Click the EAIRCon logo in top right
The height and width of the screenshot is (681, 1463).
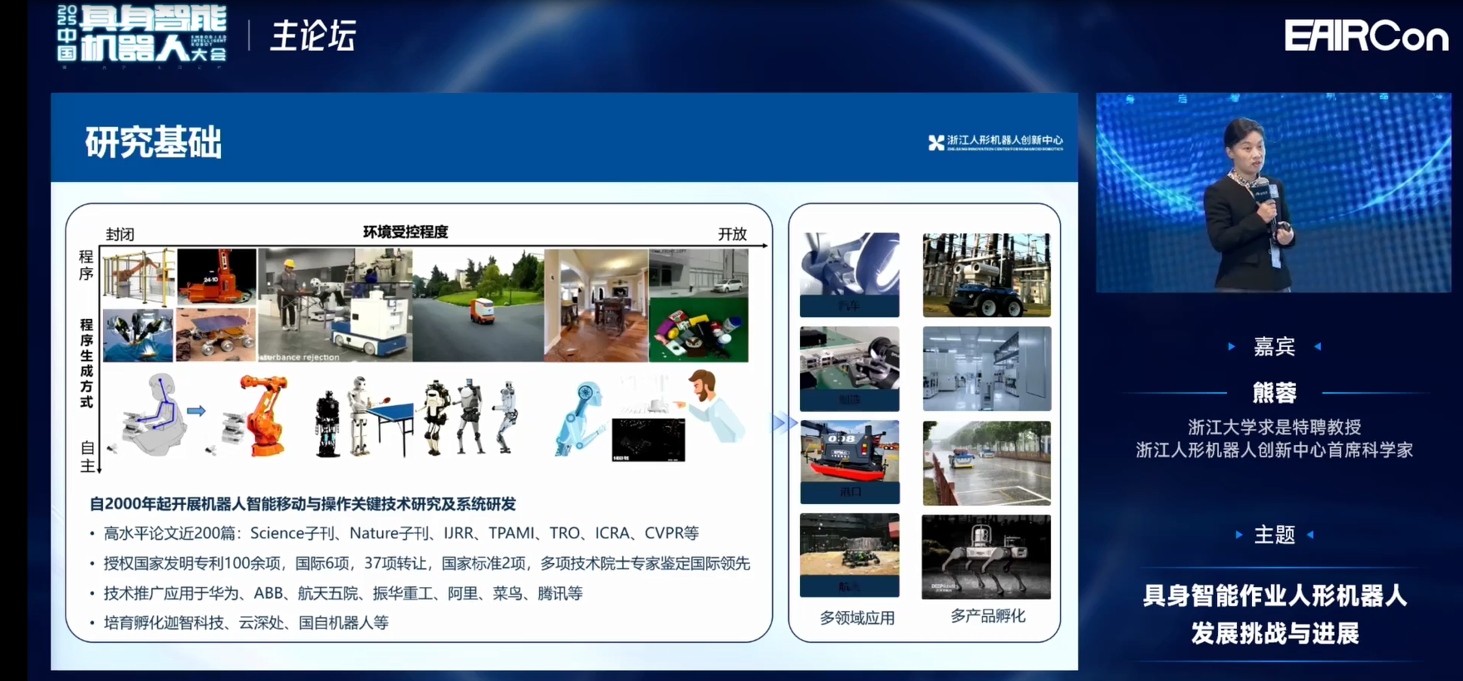(x=1365, y=37)
